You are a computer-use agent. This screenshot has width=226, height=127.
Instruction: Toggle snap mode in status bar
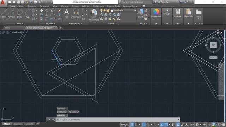(136, 125)
